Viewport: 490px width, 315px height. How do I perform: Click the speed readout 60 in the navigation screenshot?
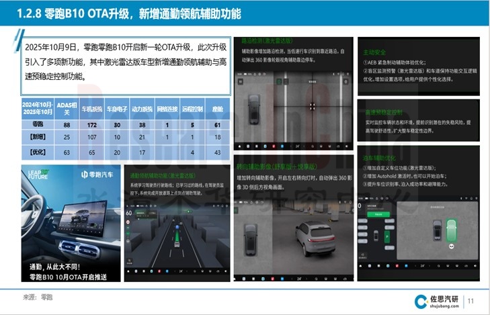point(129,213)
